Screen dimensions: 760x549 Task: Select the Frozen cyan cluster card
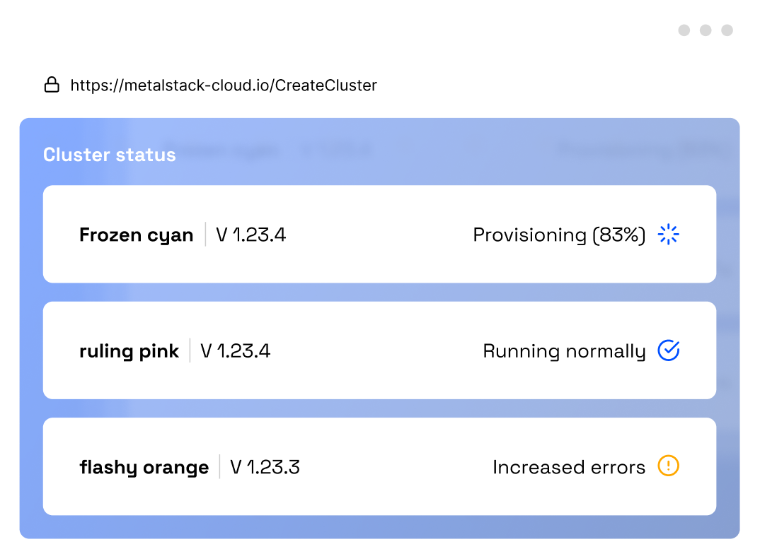click(379, 235)
